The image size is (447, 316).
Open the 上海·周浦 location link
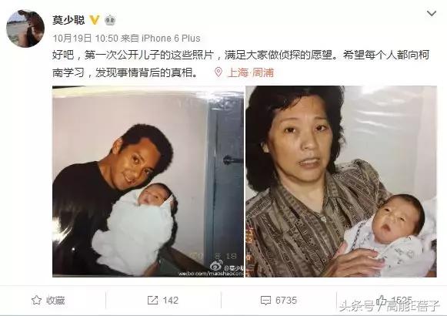point(251,72)
